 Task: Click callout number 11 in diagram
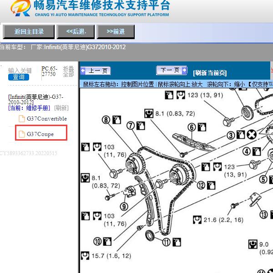[166, 242]
